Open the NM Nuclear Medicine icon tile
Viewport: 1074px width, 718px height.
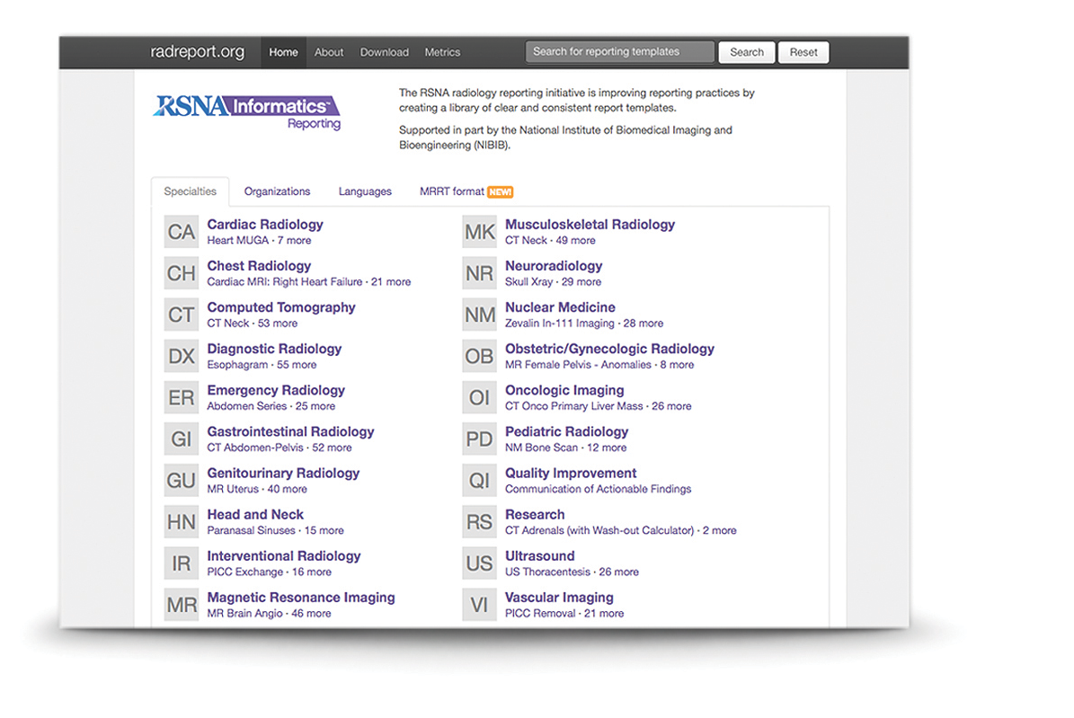pyautogui.click(x=479, y=315)
